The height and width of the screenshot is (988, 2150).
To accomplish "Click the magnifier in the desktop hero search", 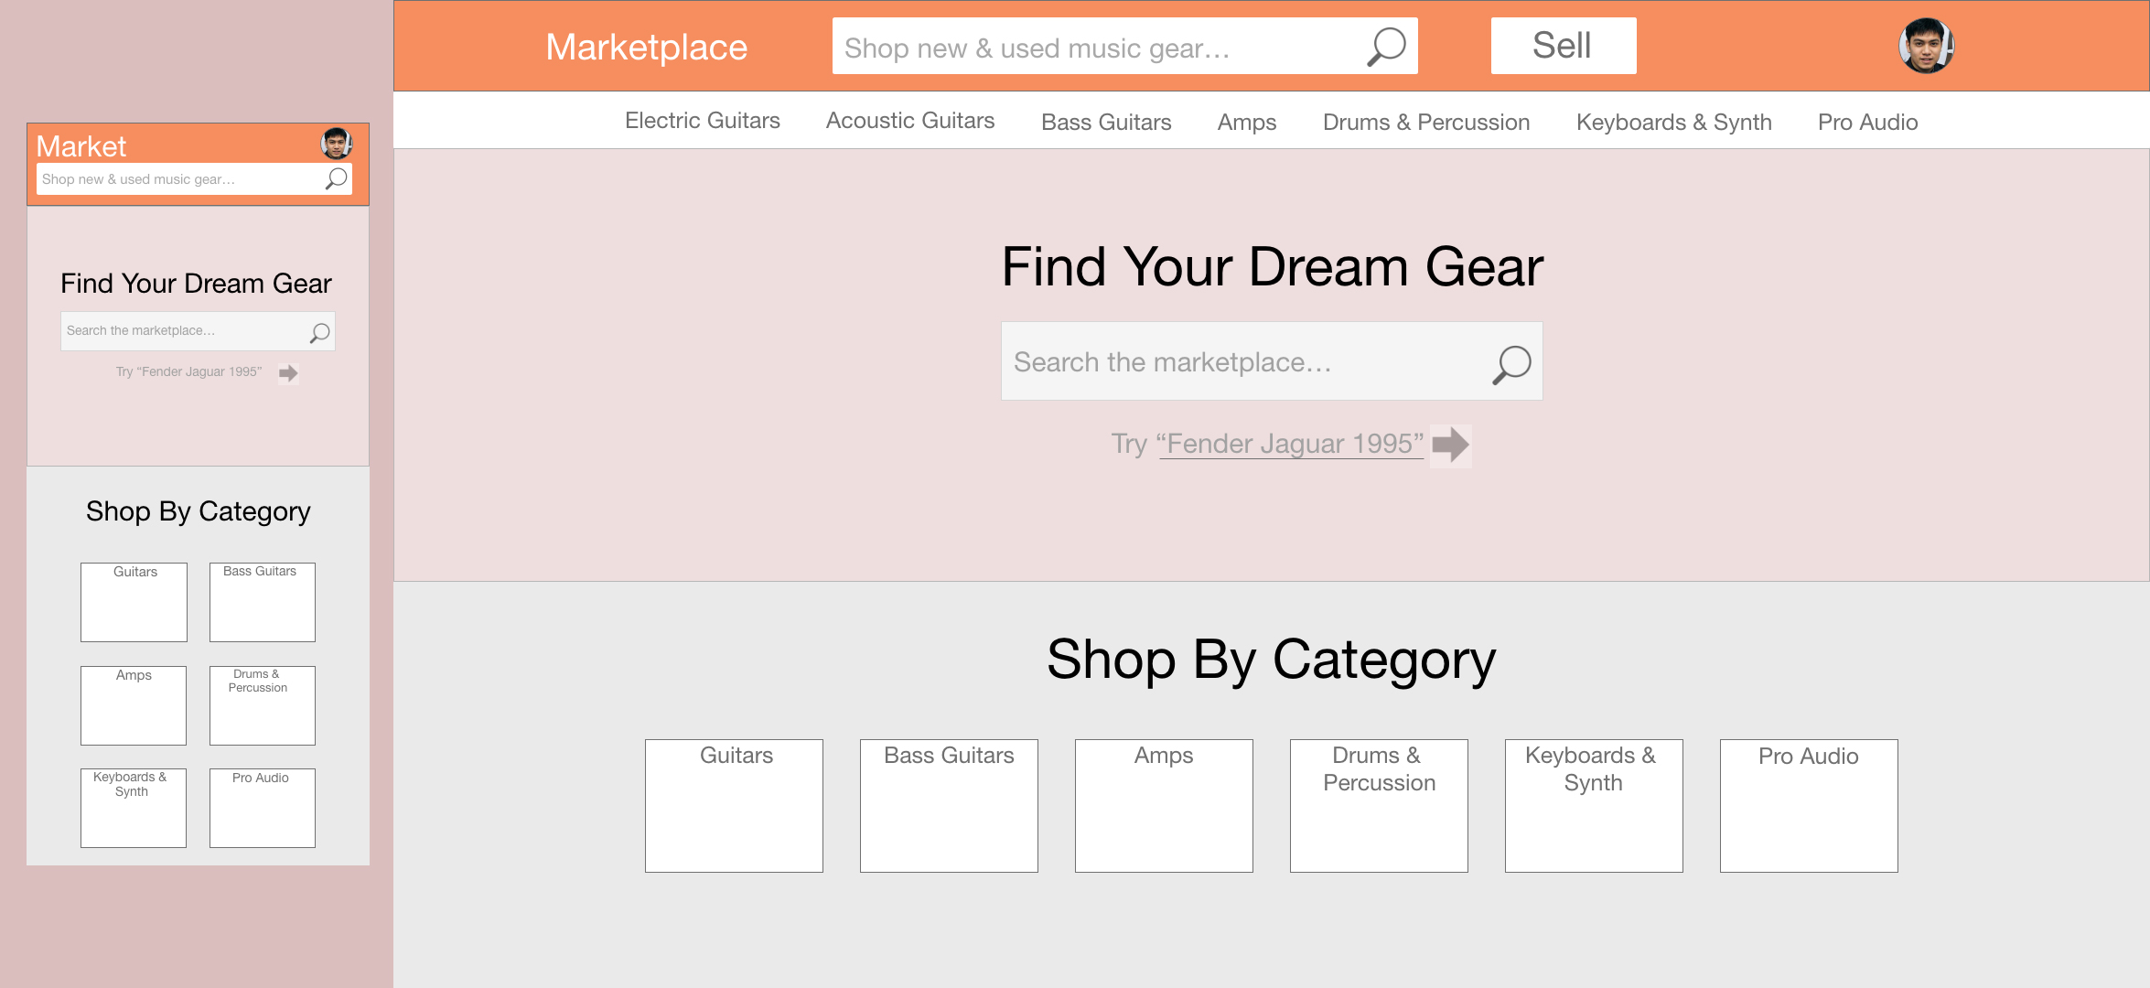I will pyautogui.click(x=1511, y=365).
